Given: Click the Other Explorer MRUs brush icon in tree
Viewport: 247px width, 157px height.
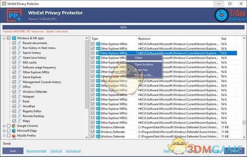Looking at the screenshot, I should (x=19, y=72).
